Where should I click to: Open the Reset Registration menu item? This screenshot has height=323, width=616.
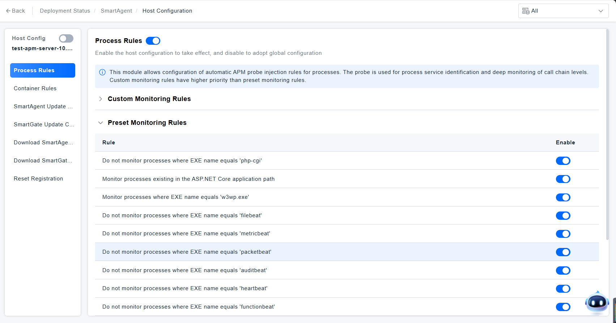pyautogui.click(x=38, y=179)
